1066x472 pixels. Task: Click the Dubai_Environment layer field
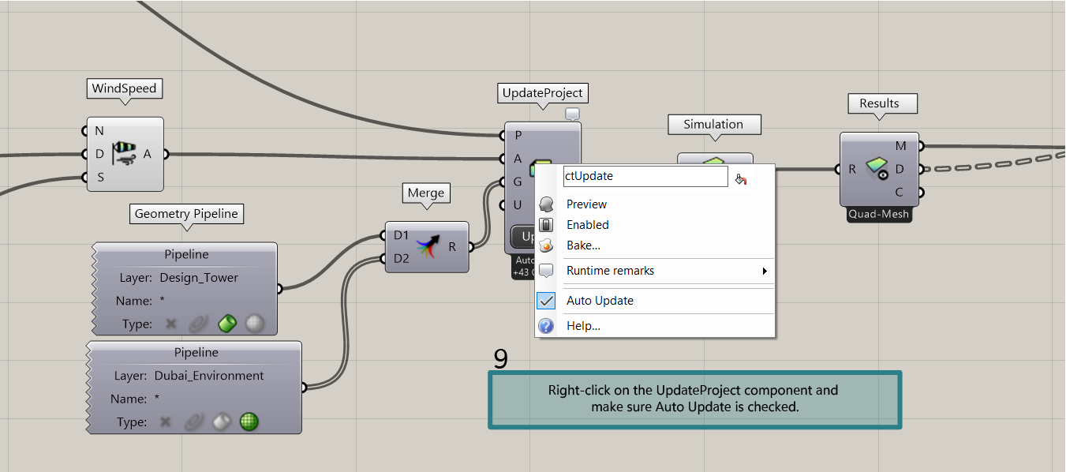point(209,376)
